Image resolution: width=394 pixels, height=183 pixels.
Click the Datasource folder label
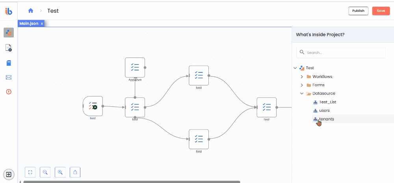323,93
